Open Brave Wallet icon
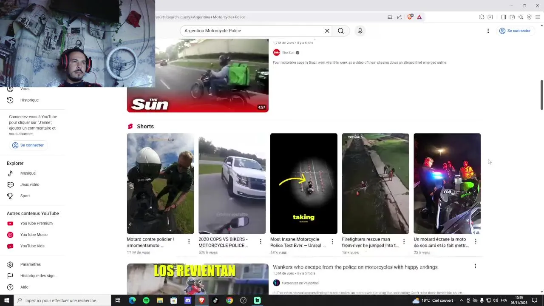 tap(512, 17)
